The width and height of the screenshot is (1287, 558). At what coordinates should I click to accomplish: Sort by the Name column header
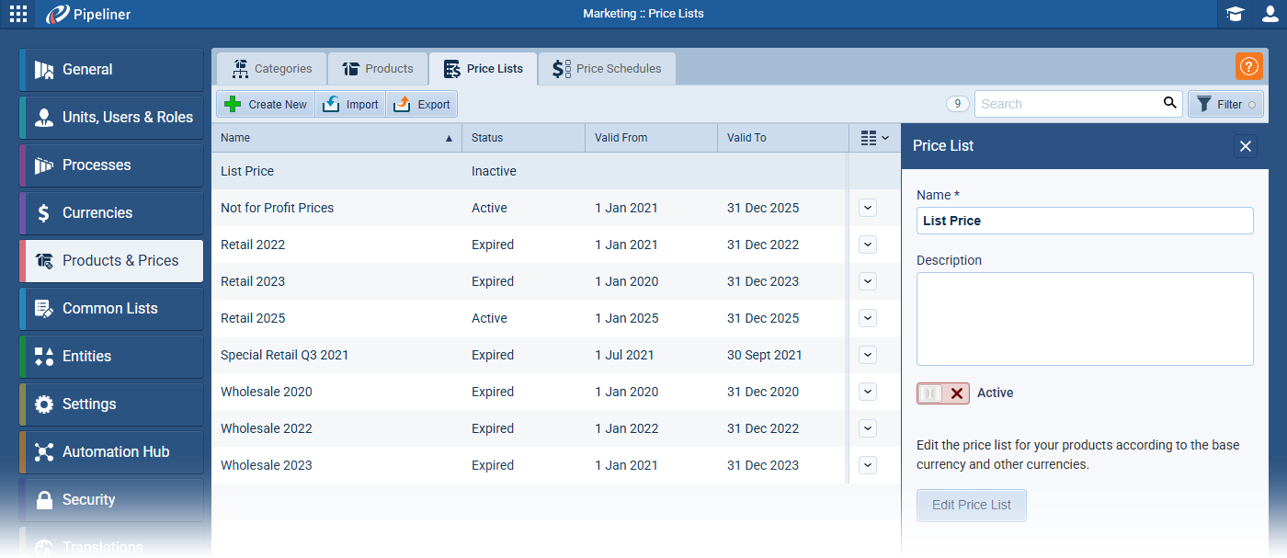tap(336, 138)
